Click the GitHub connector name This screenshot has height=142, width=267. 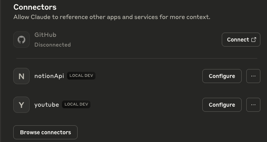click(x=45, y=35)
